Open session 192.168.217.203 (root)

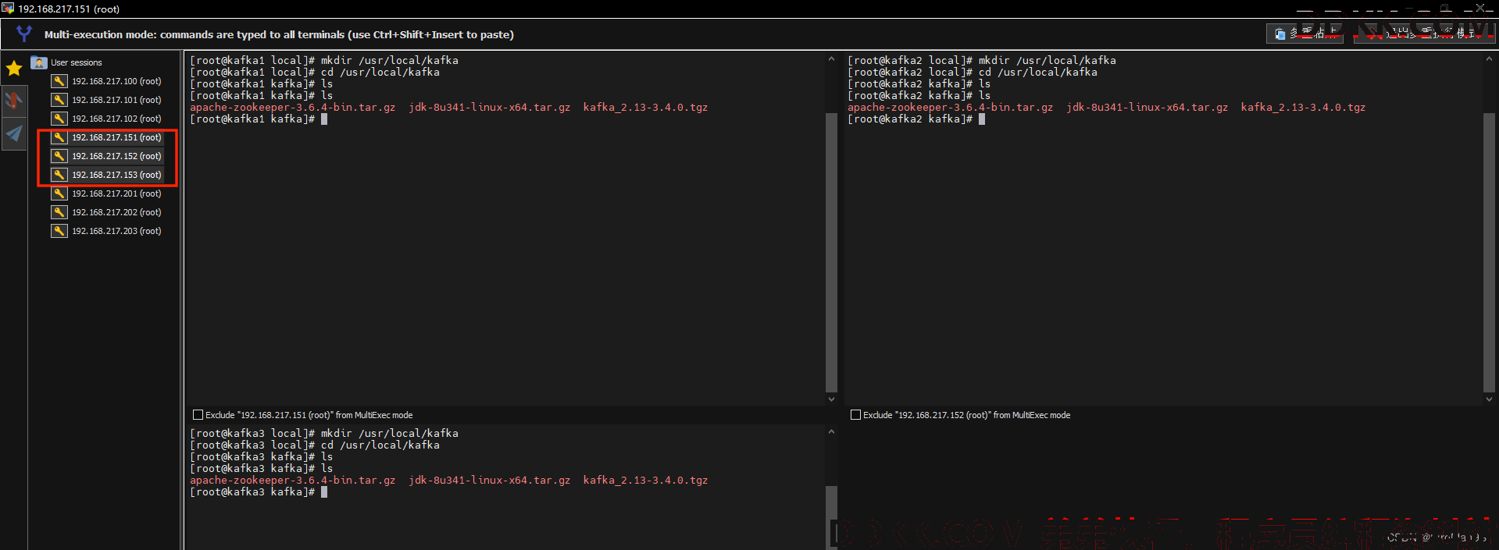click(x=116, y=231)
